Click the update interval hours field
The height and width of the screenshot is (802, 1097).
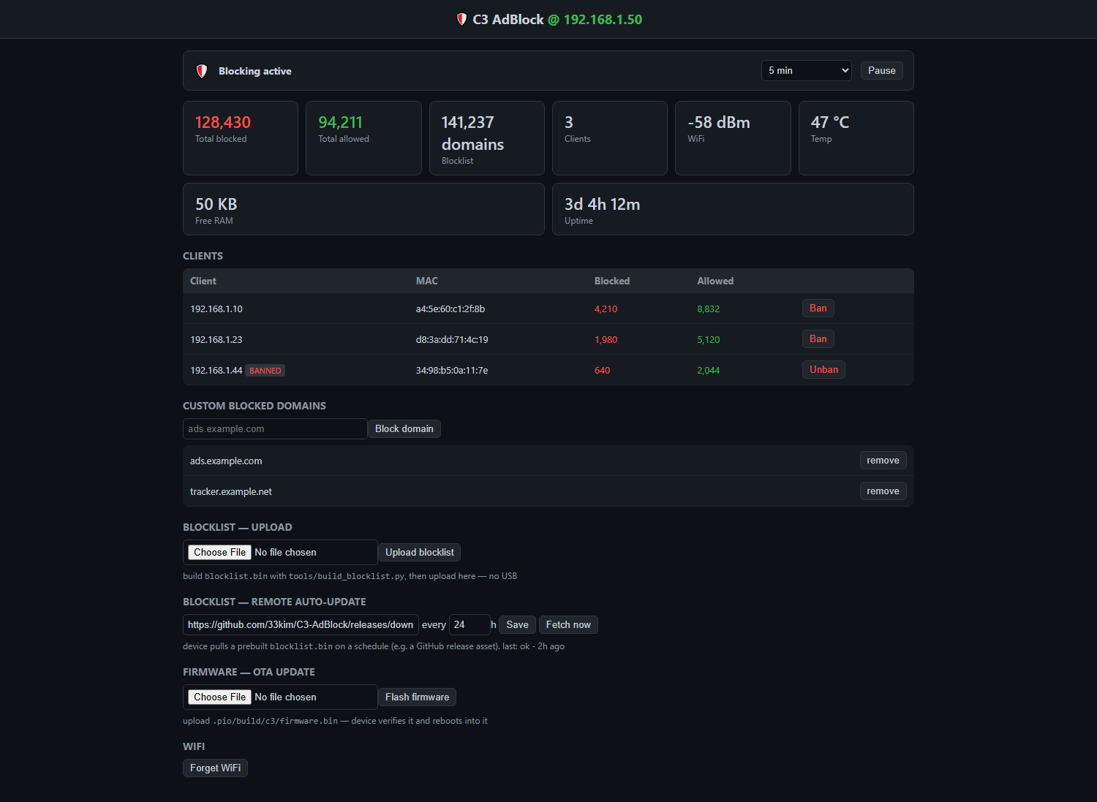click(470, 625)
